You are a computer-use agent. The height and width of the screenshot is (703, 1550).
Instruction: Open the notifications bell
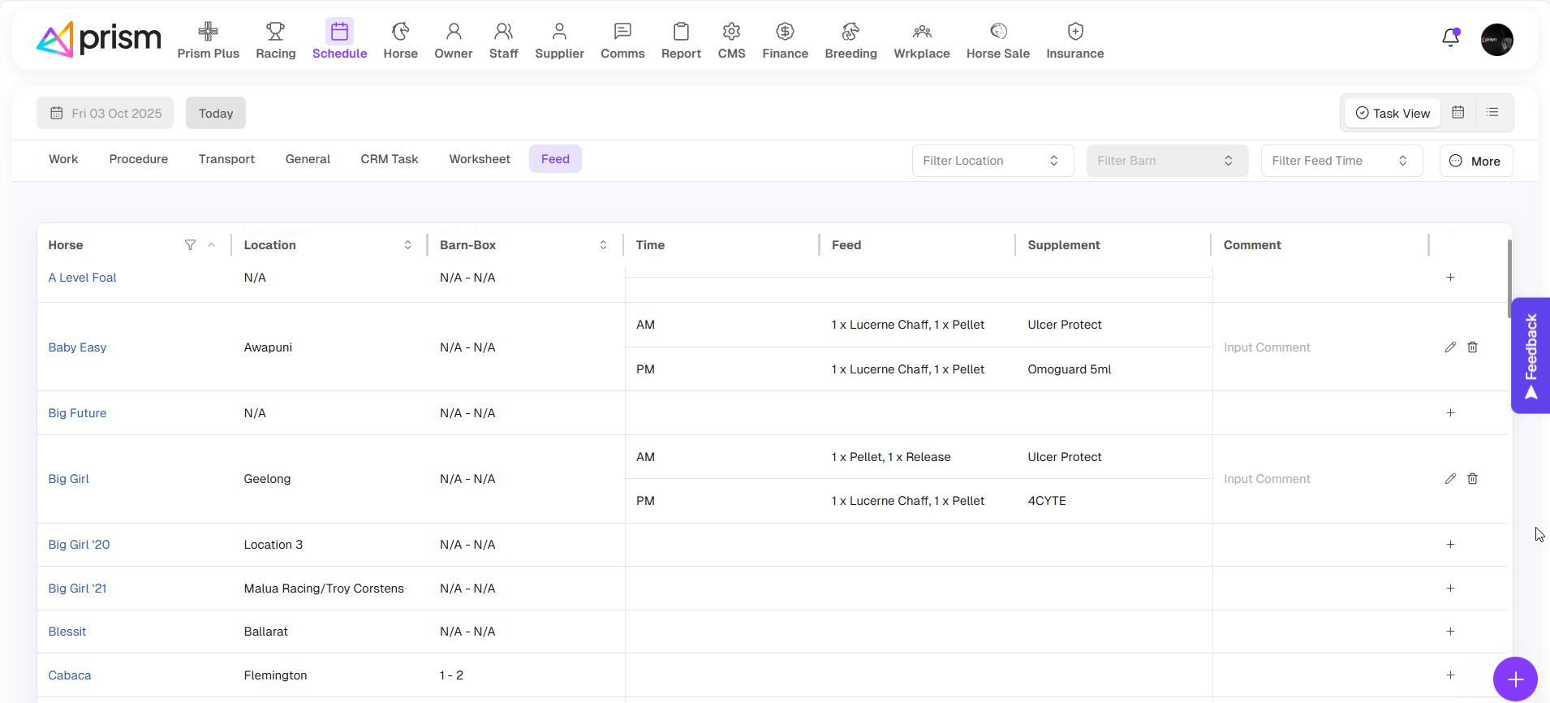click(x=1450, y=38)
